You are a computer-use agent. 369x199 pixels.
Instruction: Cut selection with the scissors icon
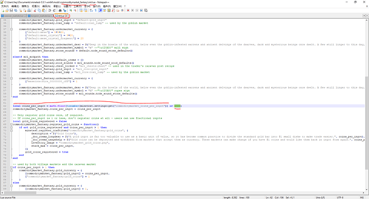(35, 11)
